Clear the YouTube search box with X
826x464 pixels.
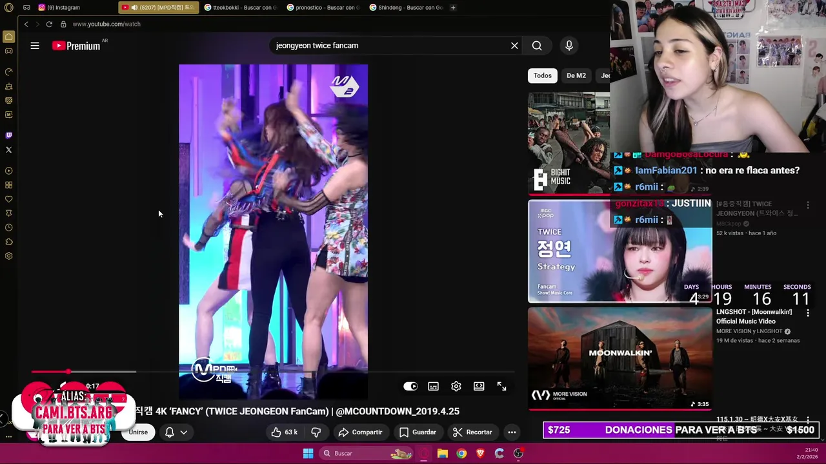click(514, 46)
